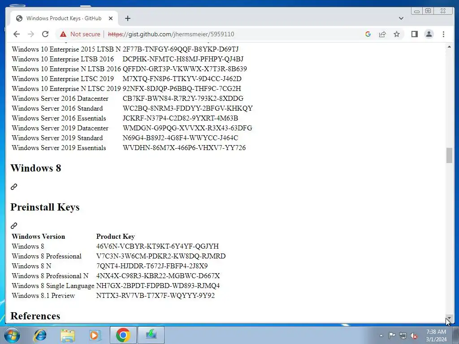Open the network status tray icon
This screenshot has height=344, width=459.
point(403,335)
